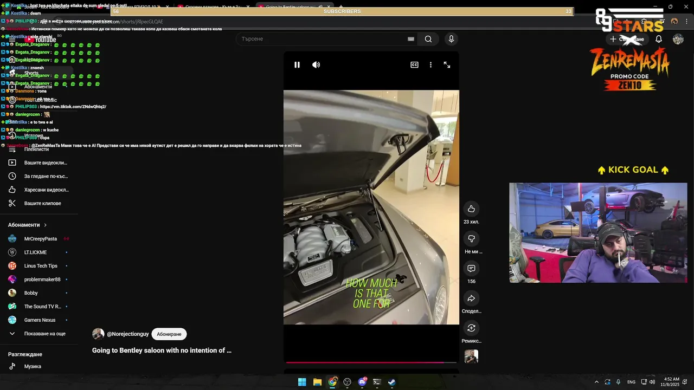The image size is (694, 390).
Task: Pause the Bentley Shorts video
Action: pyautogui.click(x=297, y=64)
